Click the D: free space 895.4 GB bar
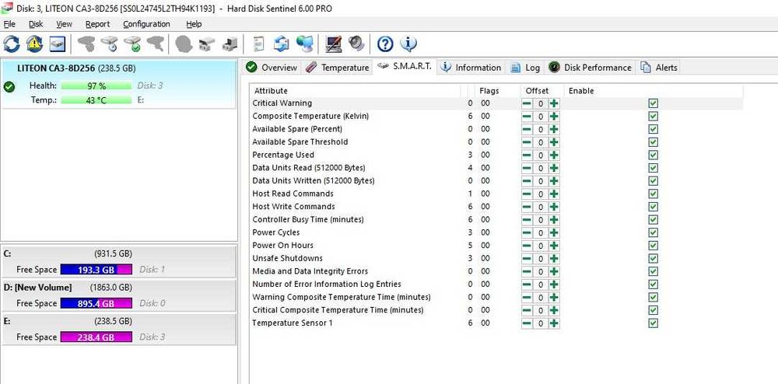Screen dimensions: 778x384 pos(96,303)
